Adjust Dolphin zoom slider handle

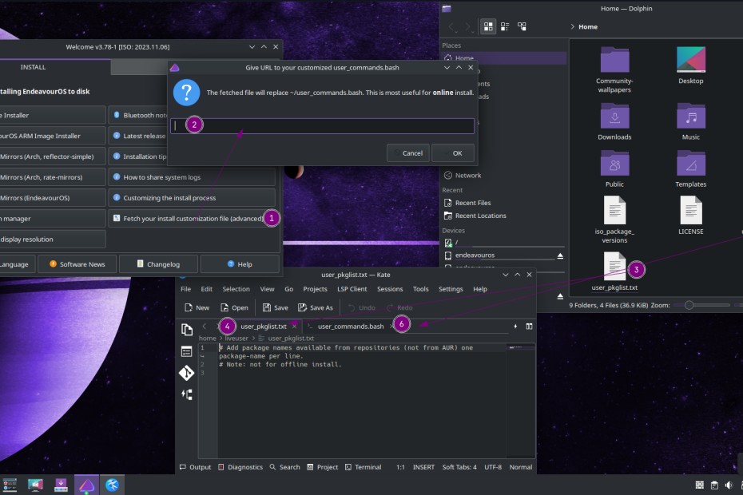coord(689,306)
